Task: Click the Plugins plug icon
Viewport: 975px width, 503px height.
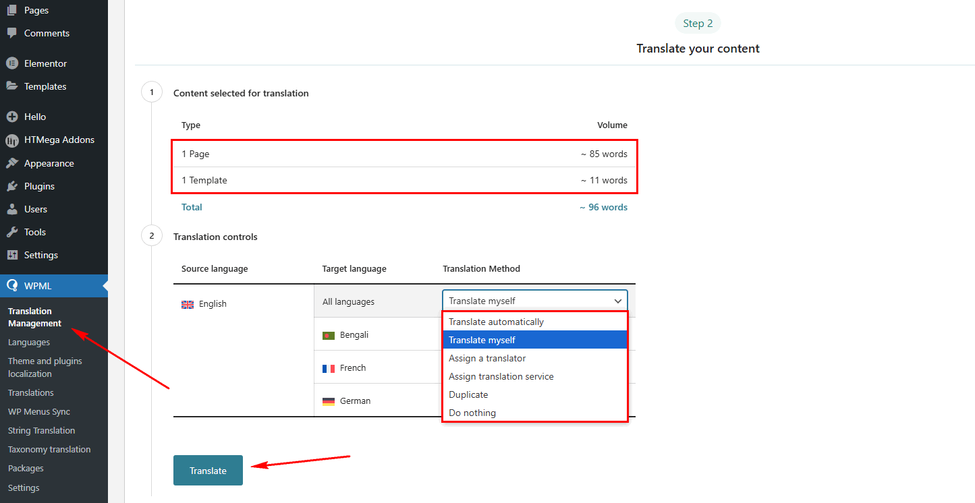Action: click(x=11, y=186)
